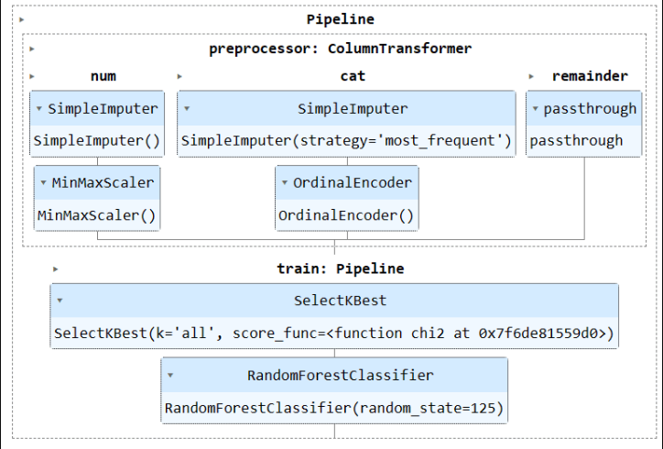Viewport: 663px width, 449px height.
Task: Collapse the MinMaxScaler box arrow
Action: click(43, 183)
